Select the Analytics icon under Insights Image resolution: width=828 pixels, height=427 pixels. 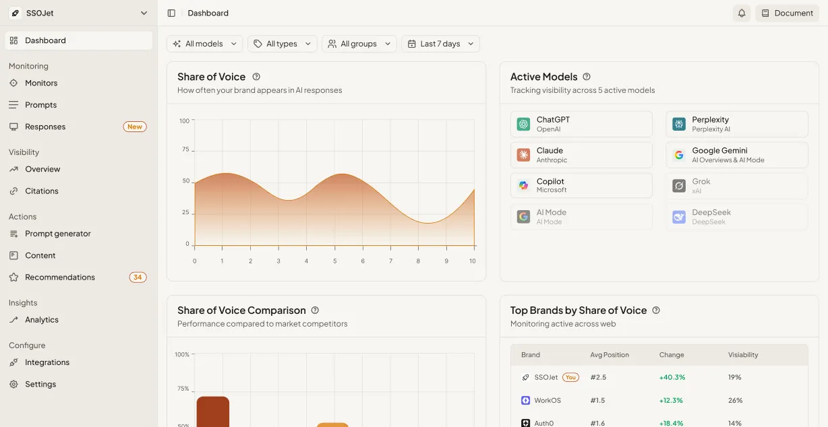pyautogui.click(x=15, y=319)
